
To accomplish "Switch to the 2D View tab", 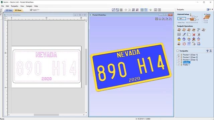I will point(9,10).
